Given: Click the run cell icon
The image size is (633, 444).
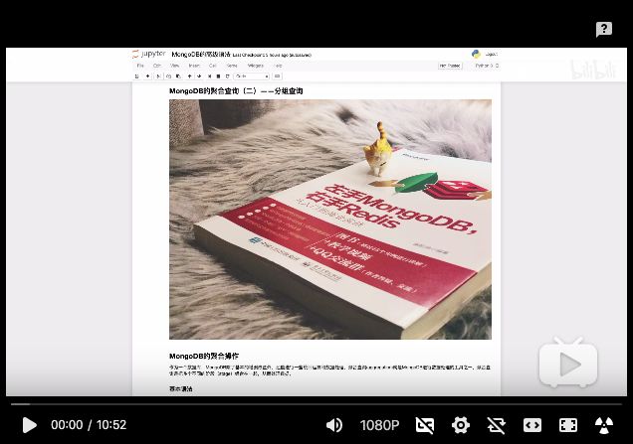Looking at the screenshot, I should tap(209, 76).
